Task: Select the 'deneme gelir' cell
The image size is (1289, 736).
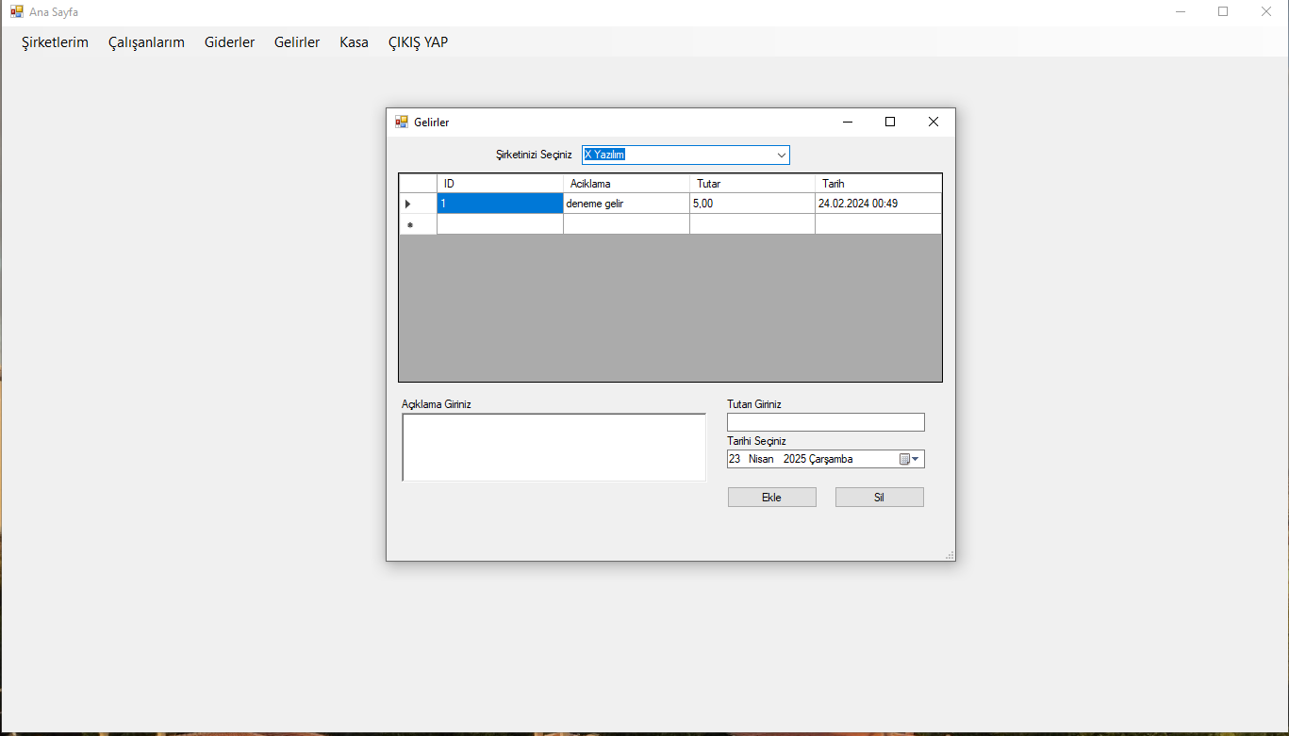Action: (x=626, y=204)
